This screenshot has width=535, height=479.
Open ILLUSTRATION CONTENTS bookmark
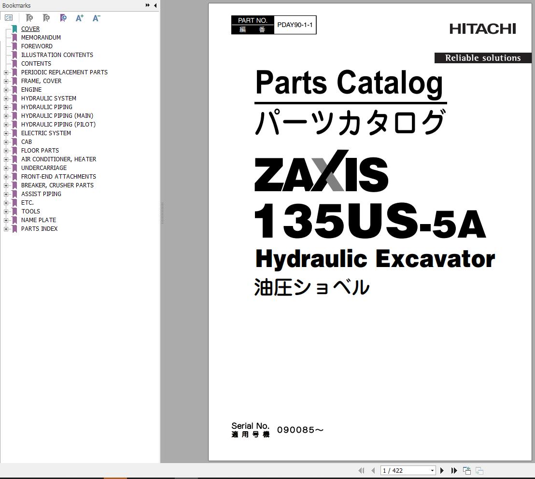[x=57, y=55]
